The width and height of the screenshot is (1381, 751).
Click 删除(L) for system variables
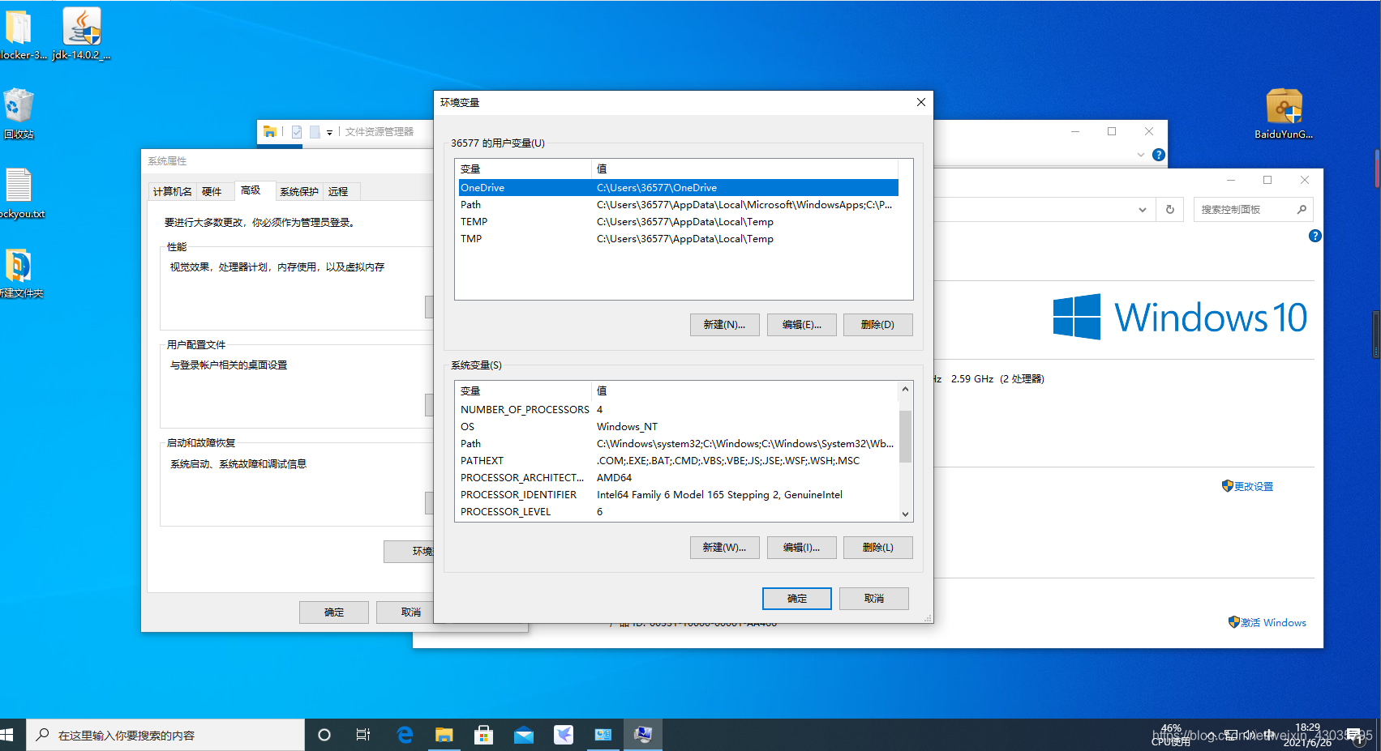pos(877,548)
